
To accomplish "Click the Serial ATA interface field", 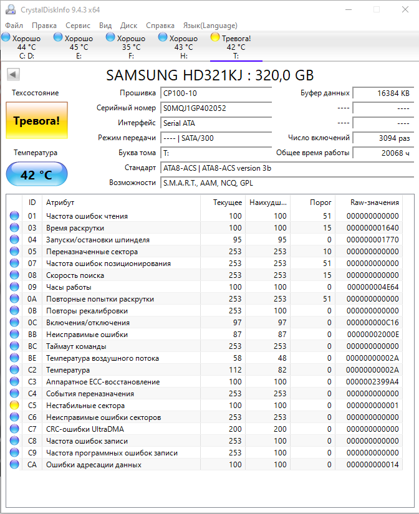I will click(x=216, y=123).
